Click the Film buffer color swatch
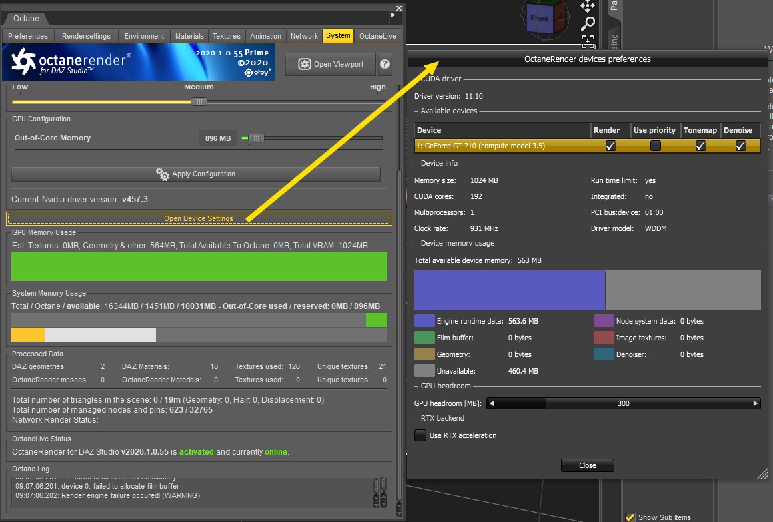Viewport: 773px width, 522px height. click(424, 338)
